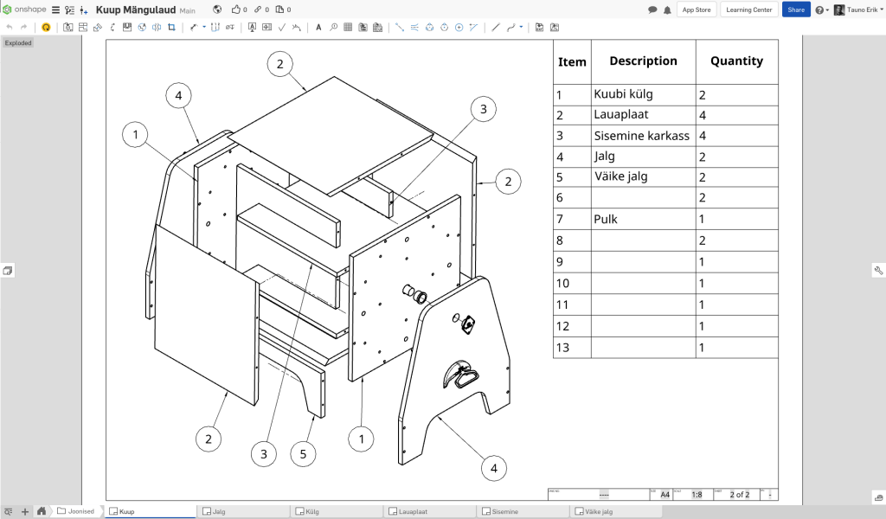The height and width of the screenshot is (519, 886).
Task: Select the Note text tool
Action: 318,27
